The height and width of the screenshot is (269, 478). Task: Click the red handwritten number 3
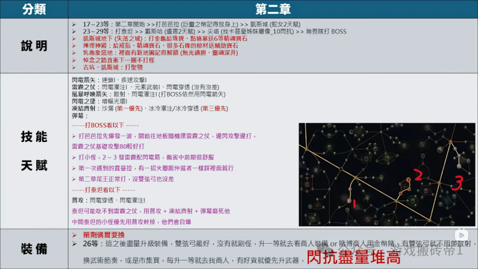[x=456, y=183]
